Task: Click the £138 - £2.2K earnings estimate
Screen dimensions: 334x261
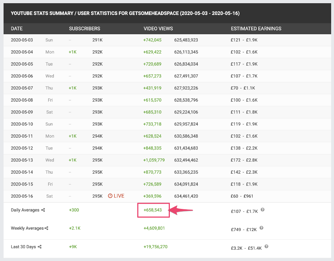Action: (244, 148)
